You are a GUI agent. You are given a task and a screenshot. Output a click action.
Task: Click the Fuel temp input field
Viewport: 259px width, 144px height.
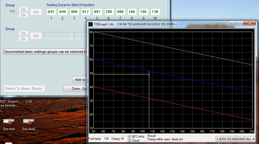pos(106,139)
